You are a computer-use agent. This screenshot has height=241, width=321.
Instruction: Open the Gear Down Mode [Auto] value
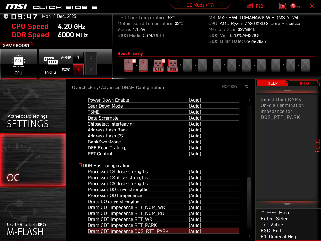[x=195, y=106]
